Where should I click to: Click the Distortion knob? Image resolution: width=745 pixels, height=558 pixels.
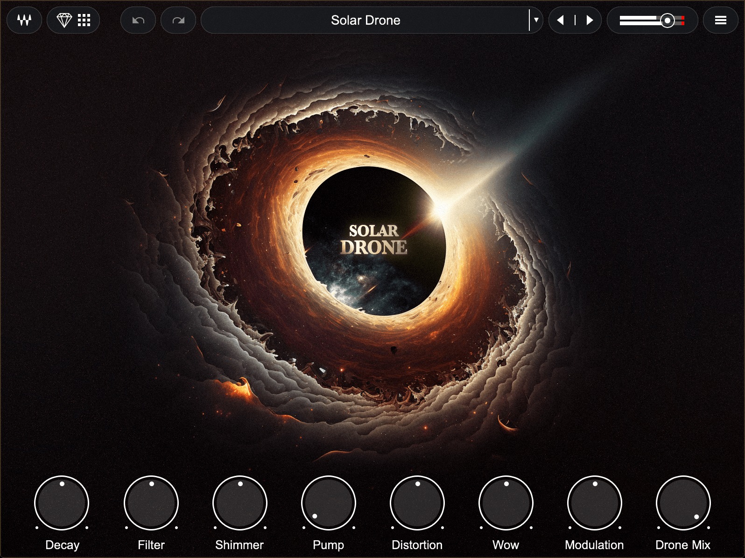click(x=417, y=503)
